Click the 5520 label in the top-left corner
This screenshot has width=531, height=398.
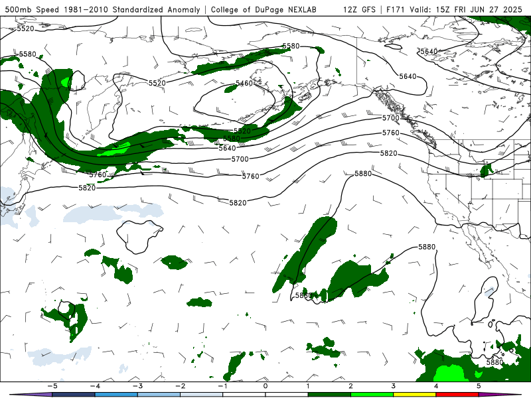pos(26,29)
